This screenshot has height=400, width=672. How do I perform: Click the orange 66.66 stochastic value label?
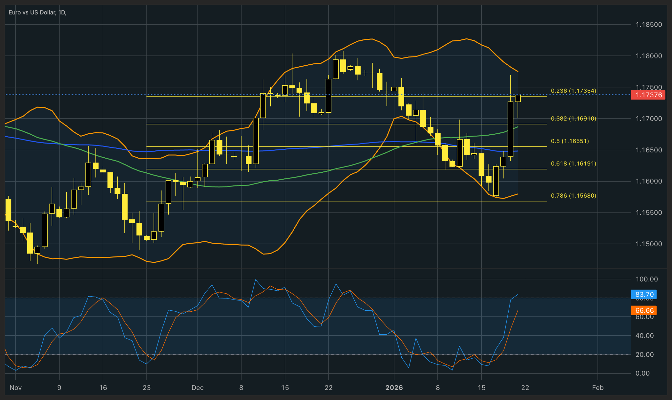click(644, 311)
